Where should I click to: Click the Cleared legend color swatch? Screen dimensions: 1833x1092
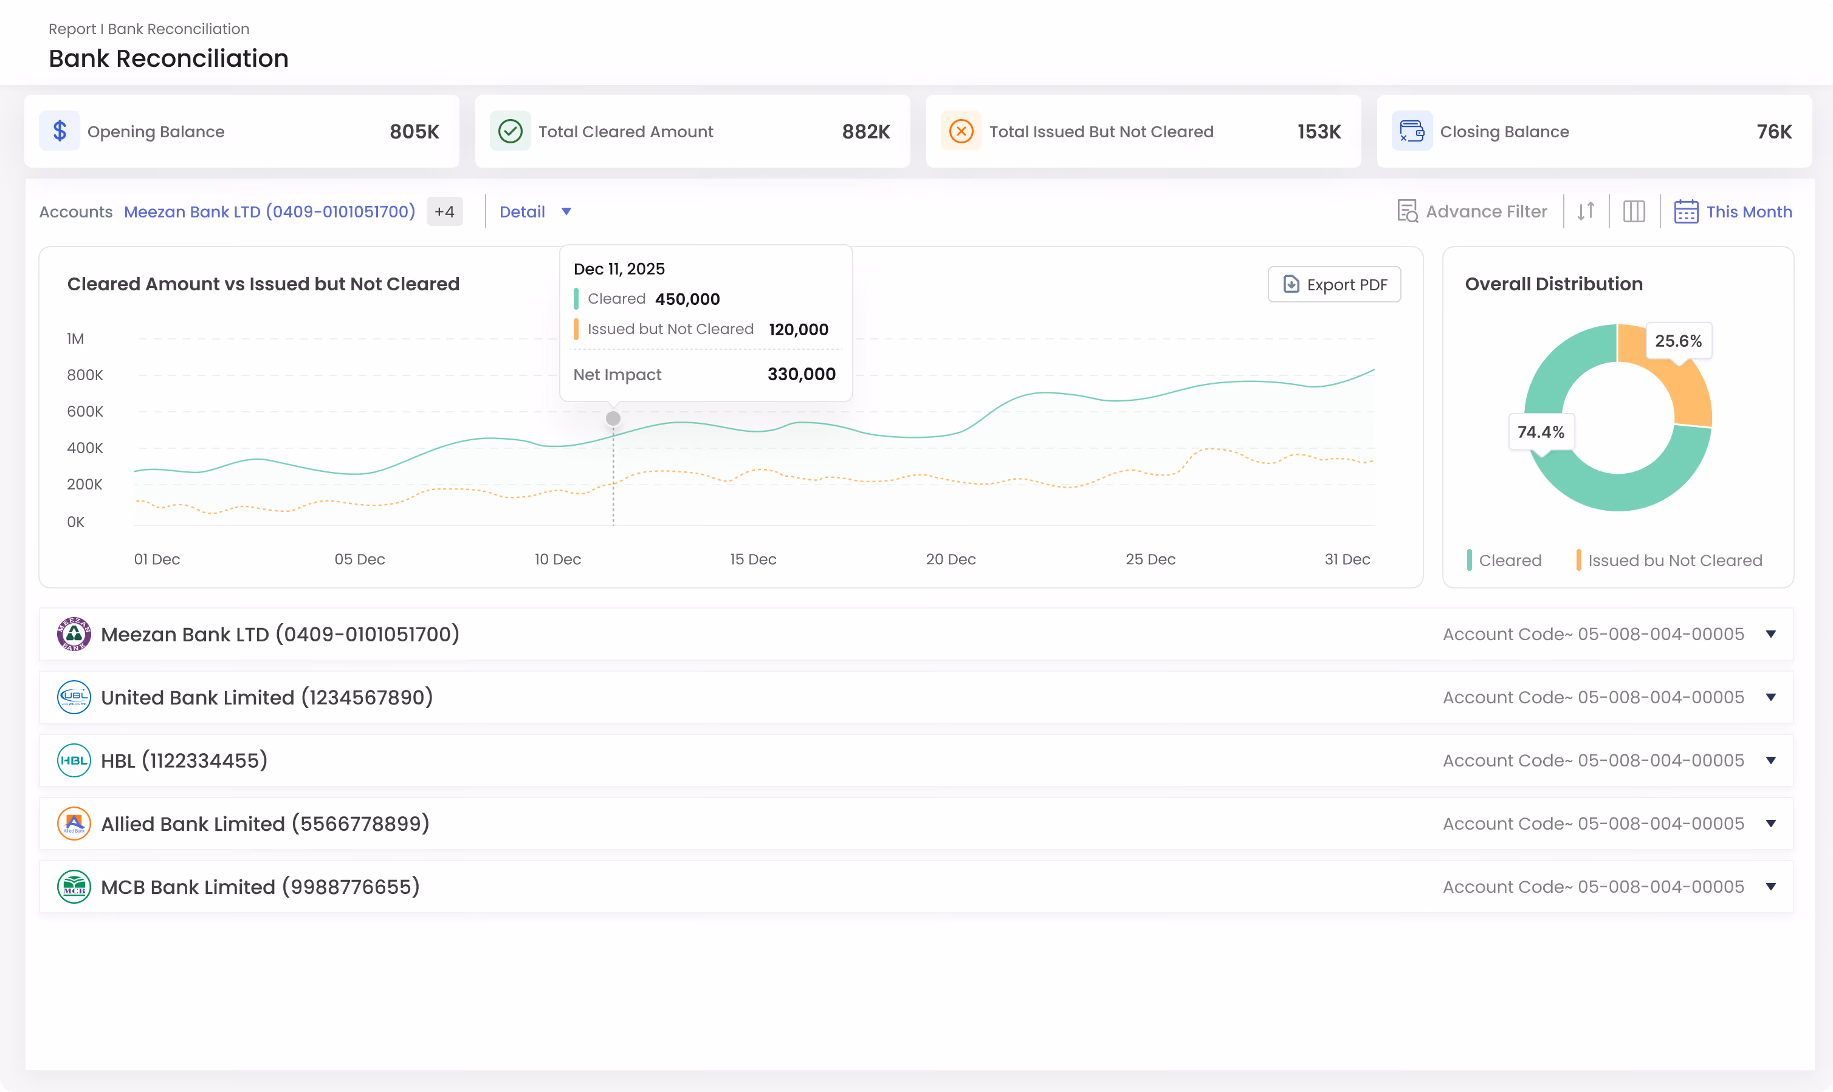(x=1470, y=560)
